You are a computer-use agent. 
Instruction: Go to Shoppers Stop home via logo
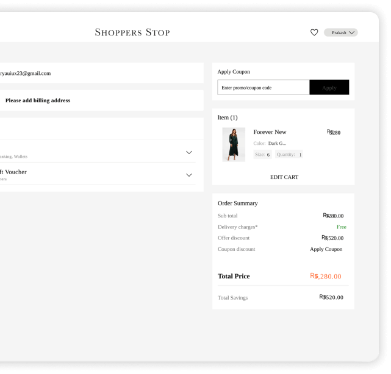click(132, 32)
